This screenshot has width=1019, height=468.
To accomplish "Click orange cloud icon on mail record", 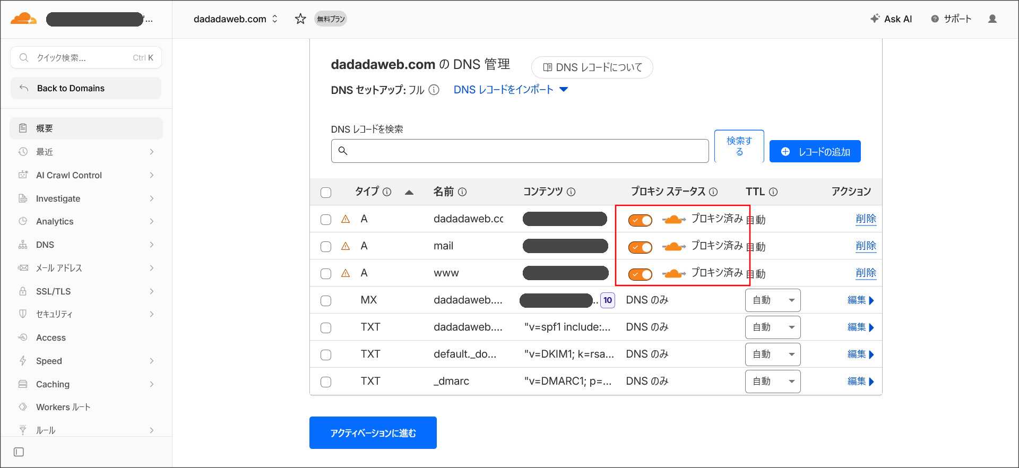I will (674, 246).
